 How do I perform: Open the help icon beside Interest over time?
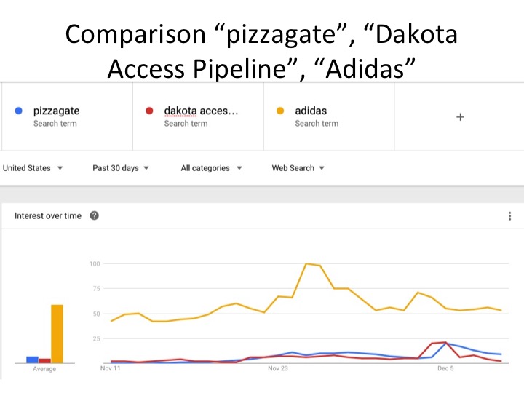pyautogui.click(x=94, y=215)
